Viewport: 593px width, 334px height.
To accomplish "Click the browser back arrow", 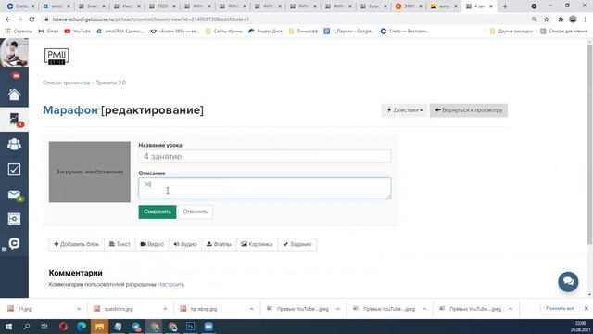I will [x=8, y=19].
